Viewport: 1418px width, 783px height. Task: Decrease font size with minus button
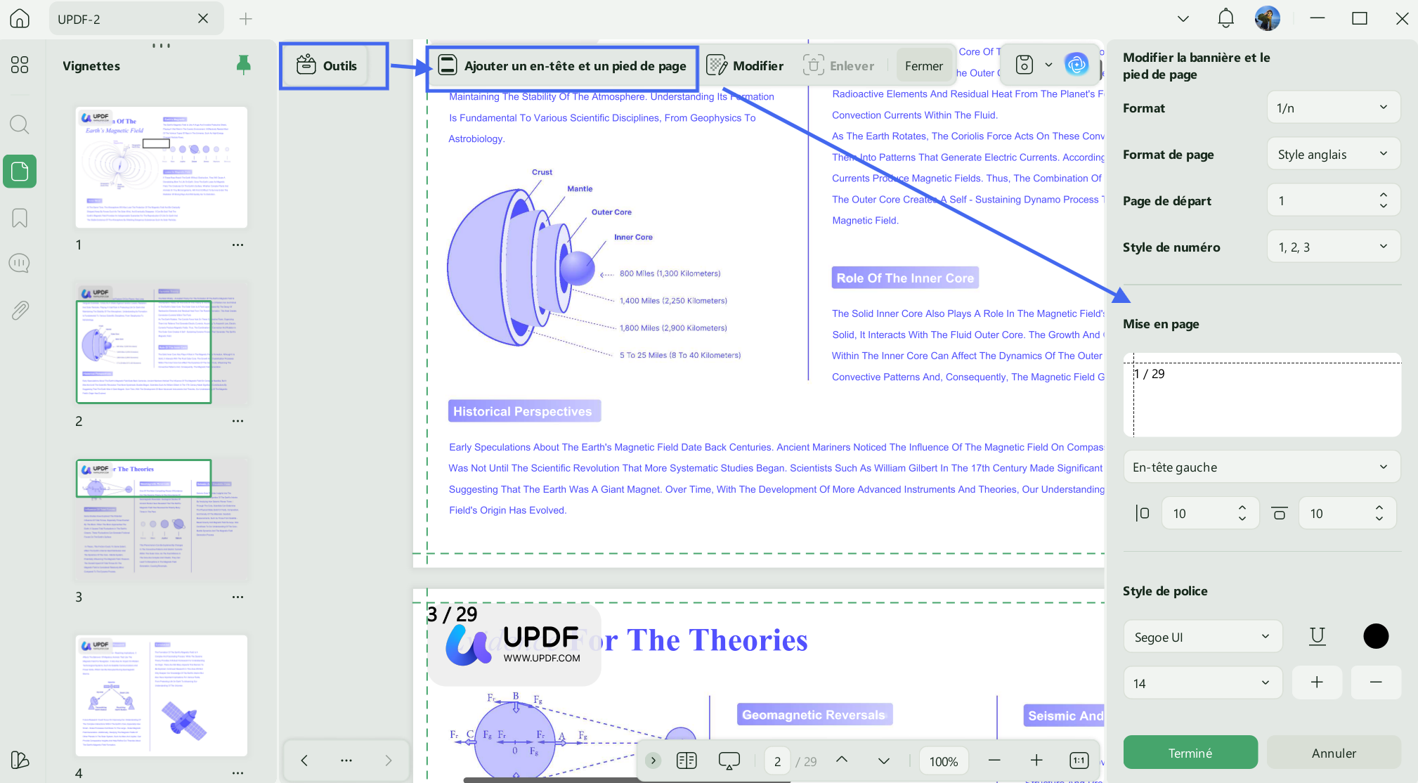[x=1376, y=682]
